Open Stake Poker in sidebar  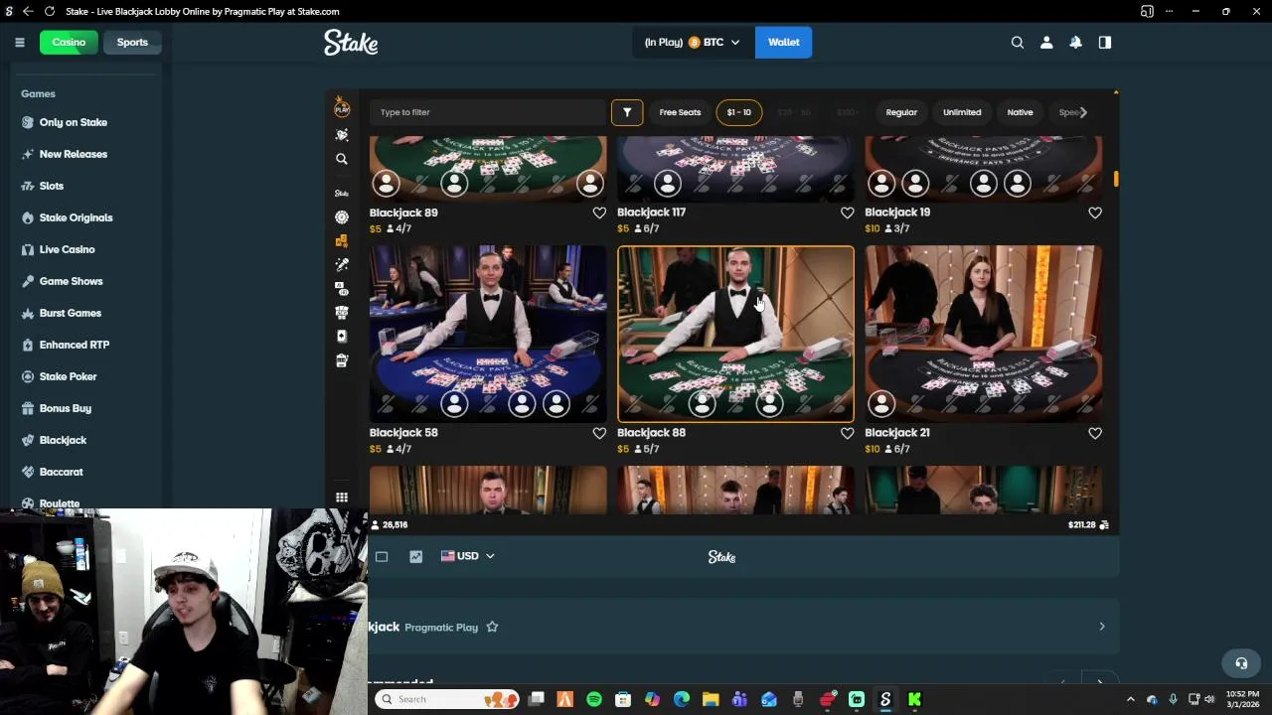(68, 376)
